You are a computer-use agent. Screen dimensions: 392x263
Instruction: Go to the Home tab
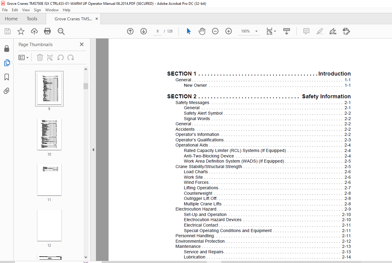[x=11, y=19]
